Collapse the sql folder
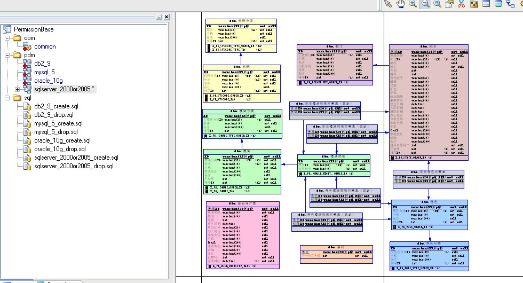This screenshot has height=283, width=523. tap(7, 98)
